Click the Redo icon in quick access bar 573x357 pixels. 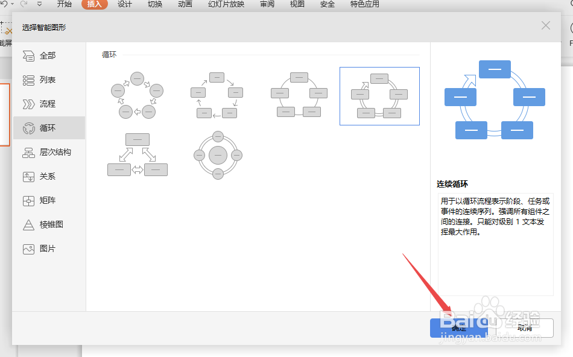click(x=24, y=4)
